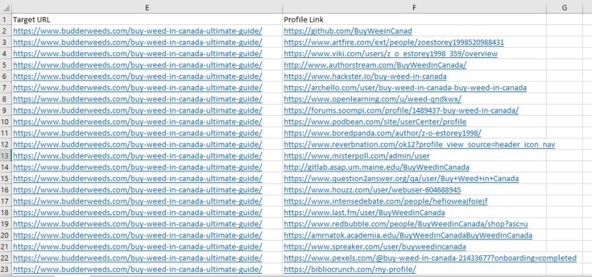This screenshot has width=592, height=277.
Task: Open the budderweeds Target URL in row 11
Action: point(137,133)
